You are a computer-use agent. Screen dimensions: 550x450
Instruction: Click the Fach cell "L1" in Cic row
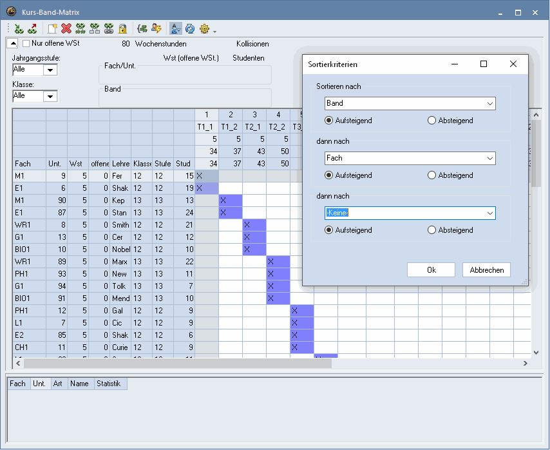[30, 323]
